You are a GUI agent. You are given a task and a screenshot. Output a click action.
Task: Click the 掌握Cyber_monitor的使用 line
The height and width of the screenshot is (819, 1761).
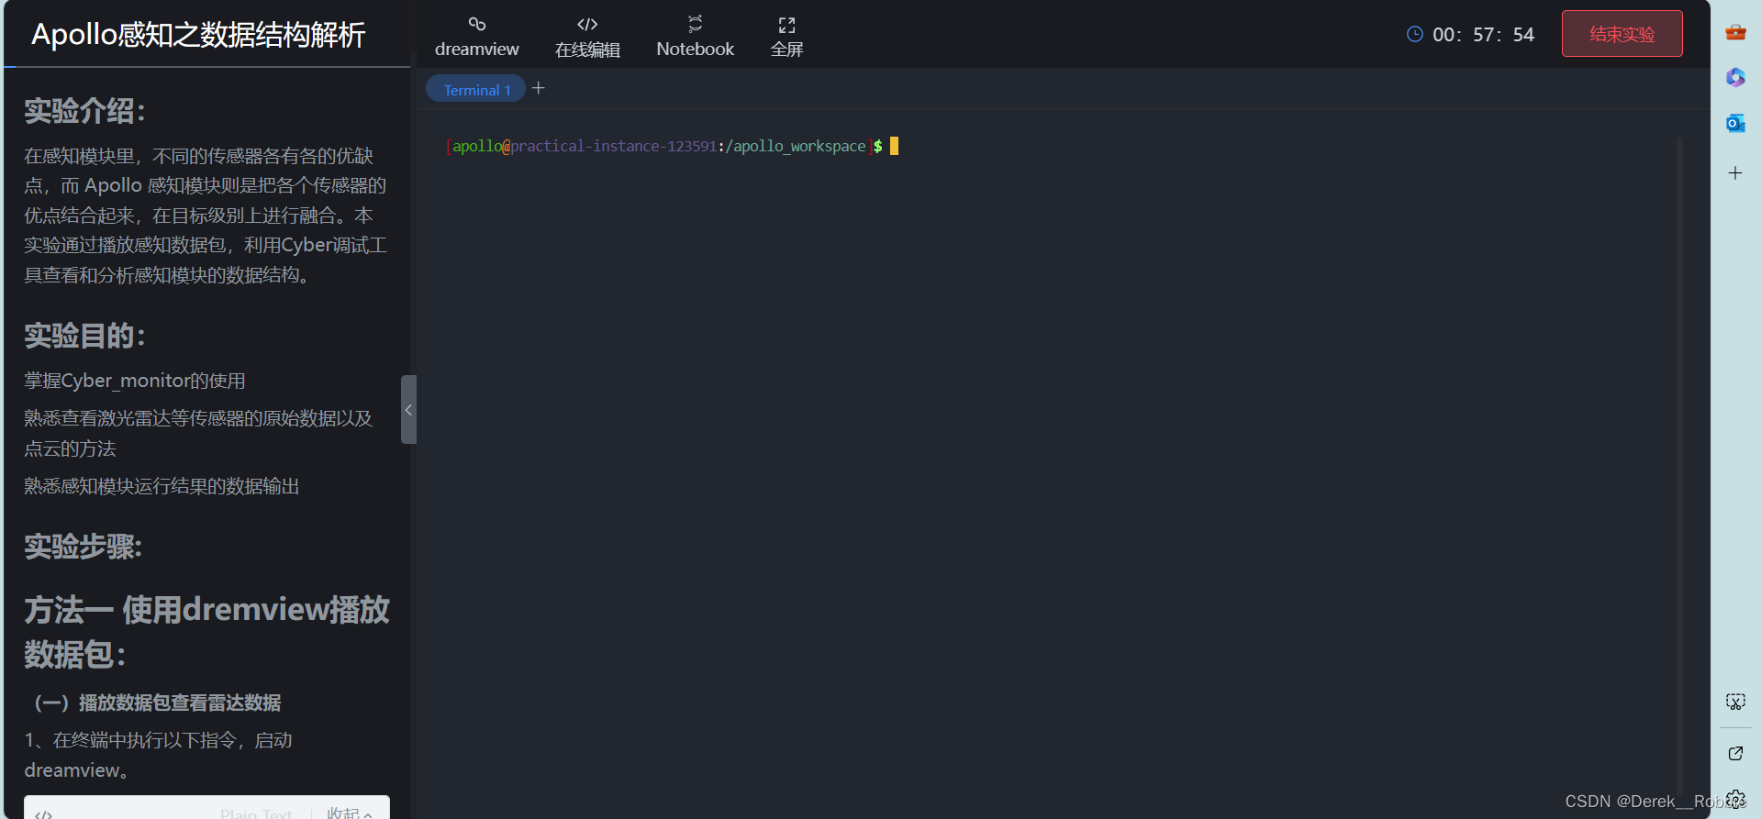[135, 381]
